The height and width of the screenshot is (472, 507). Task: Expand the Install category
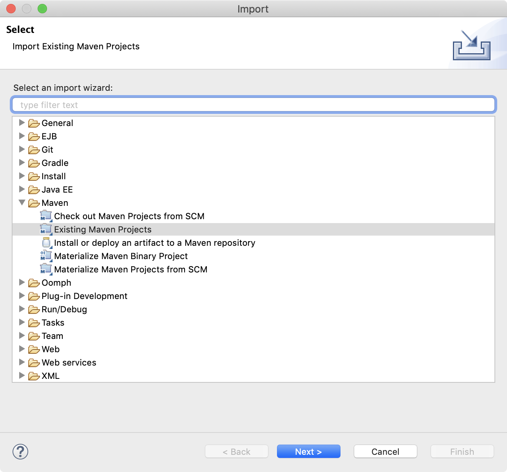pos(22,176)
